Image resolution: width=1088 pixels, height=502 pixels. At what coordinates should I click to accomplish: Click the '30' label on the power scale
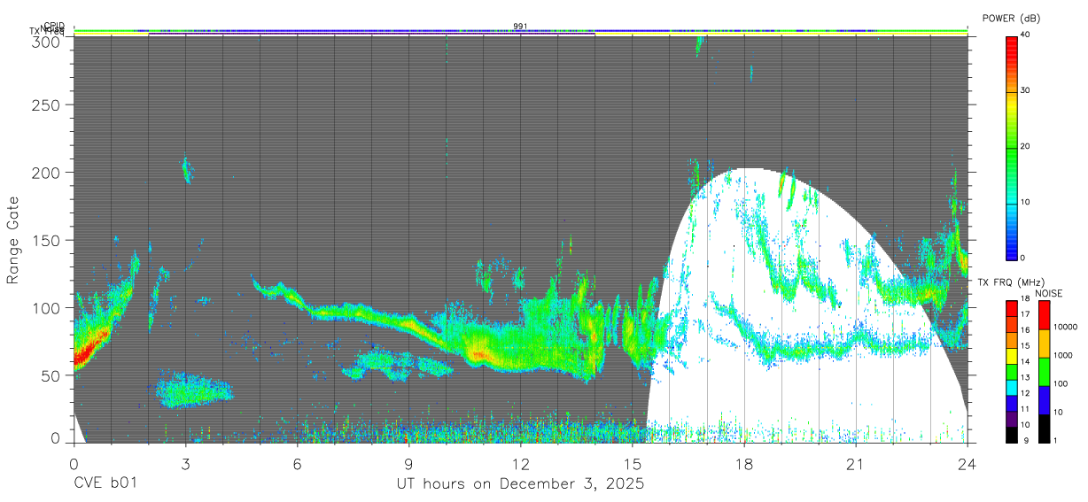point(1024,90)
